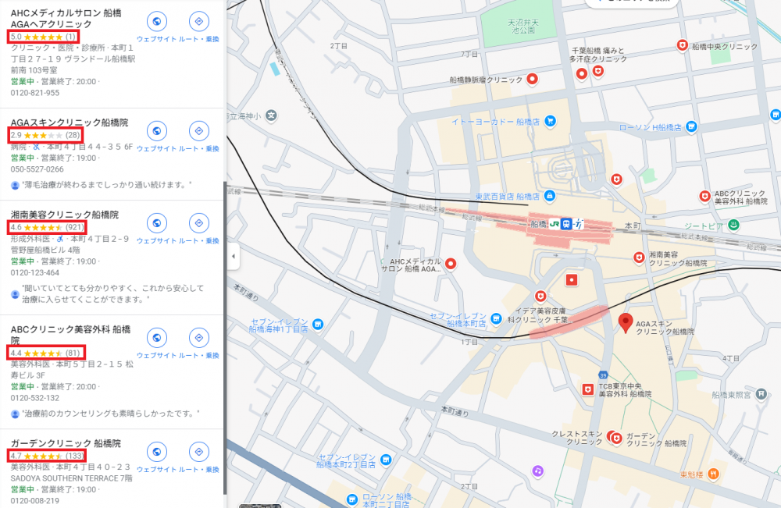
Task: Open ガーデンクリニック 船橋院 listing title
Action: (66, 443)
